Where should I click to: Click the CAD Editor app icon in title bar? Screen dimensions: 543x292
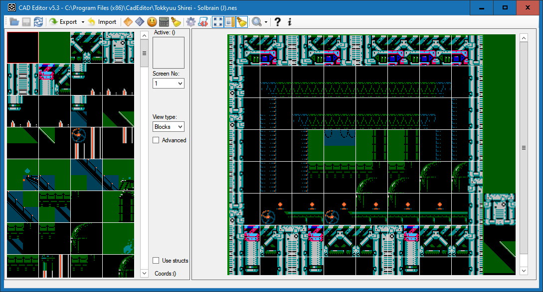(x=11, y=7)
